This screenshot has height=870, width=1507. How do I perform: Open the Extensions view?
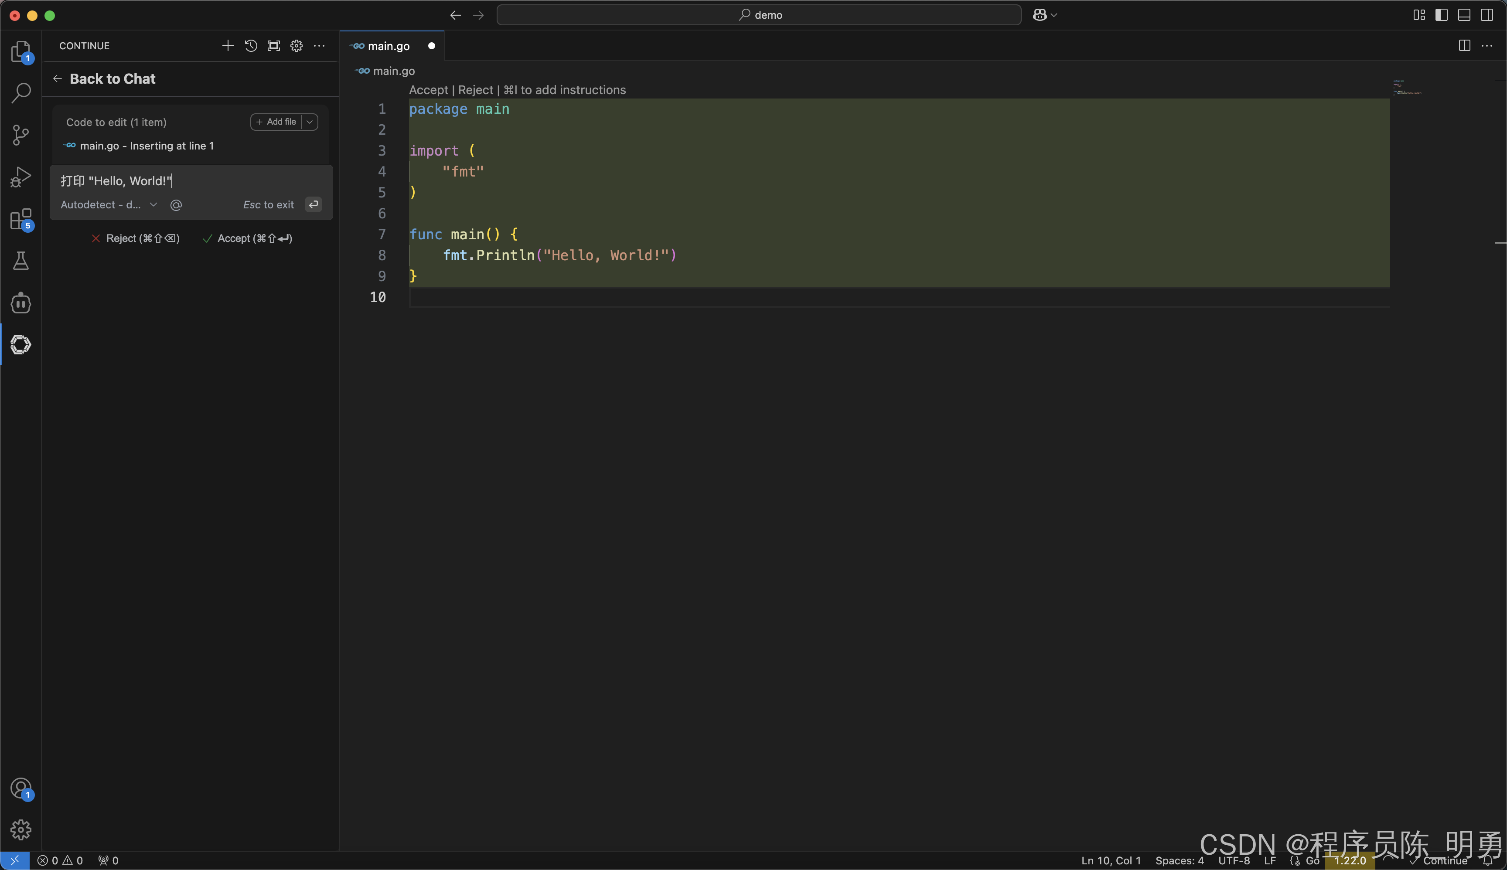tap(21, 219)
